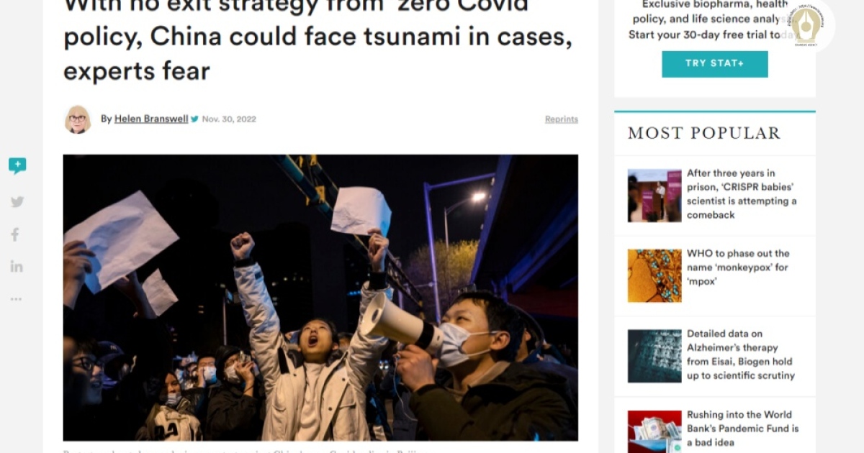
Task: Open World Bank's Pandemic Fund article
Action: coord(743,429)
